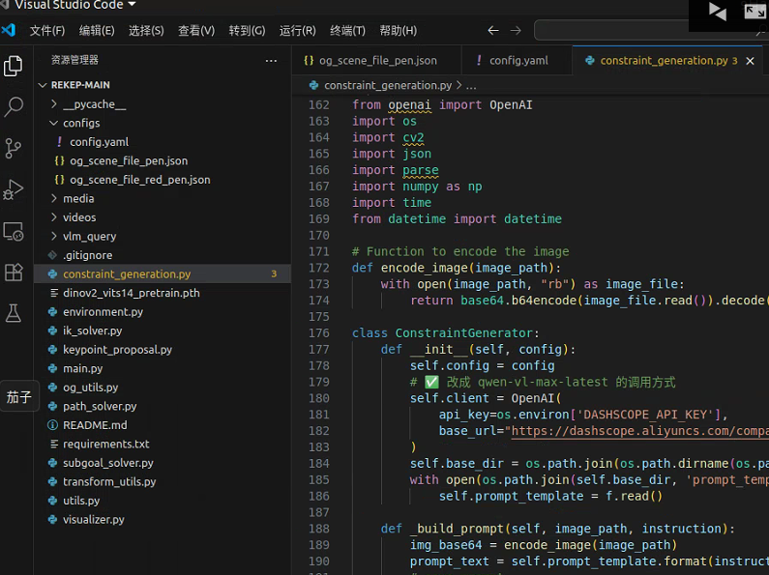The height and width of the screenshot is (575, 769).
Task: Open requirements.txt file
Action: (x=163, y=444)
